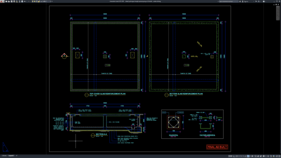Expand quick access toolbar customize arrow

[x=52, y=1]
